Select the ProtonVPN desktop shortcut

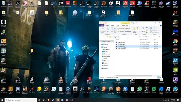139,90
